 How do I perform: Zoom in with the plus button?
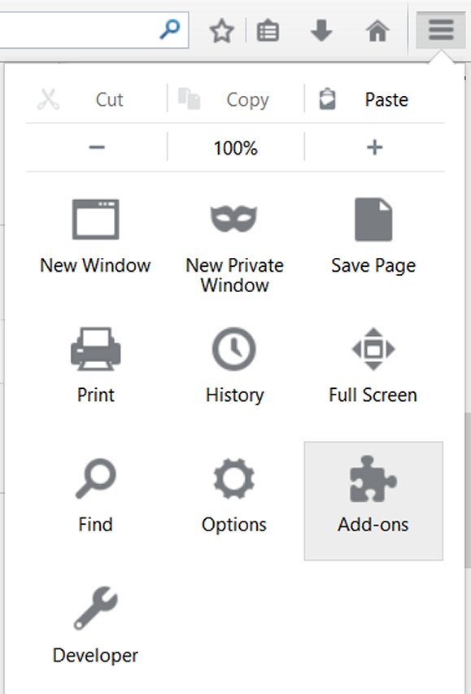click(x=374, y=147)
